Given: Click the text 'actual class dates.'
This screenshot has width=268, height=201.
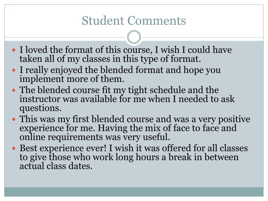Looking at the screenshot, I should (x=56, y=166).
